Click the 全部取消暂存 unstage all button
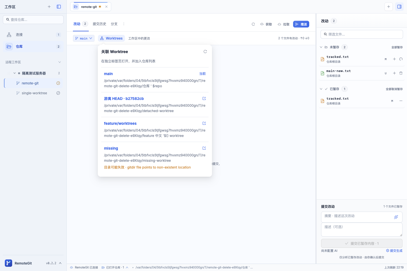This screenshot has height=271, width=407. coord(394,89)
